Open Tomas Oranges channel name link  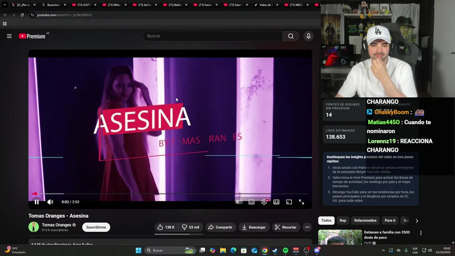pos(57,225)
